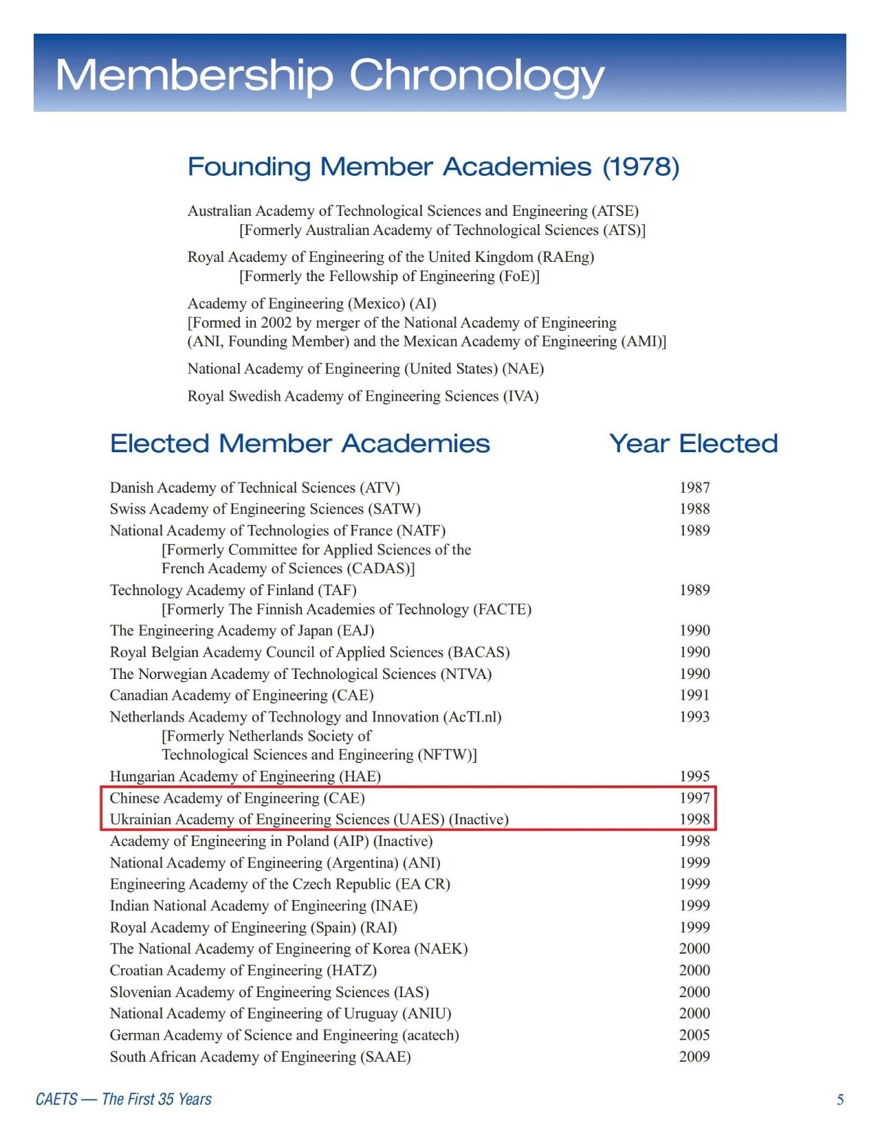
Task: Click the CAETS — The First 35 Years footer
Action: click(124, 1099)
